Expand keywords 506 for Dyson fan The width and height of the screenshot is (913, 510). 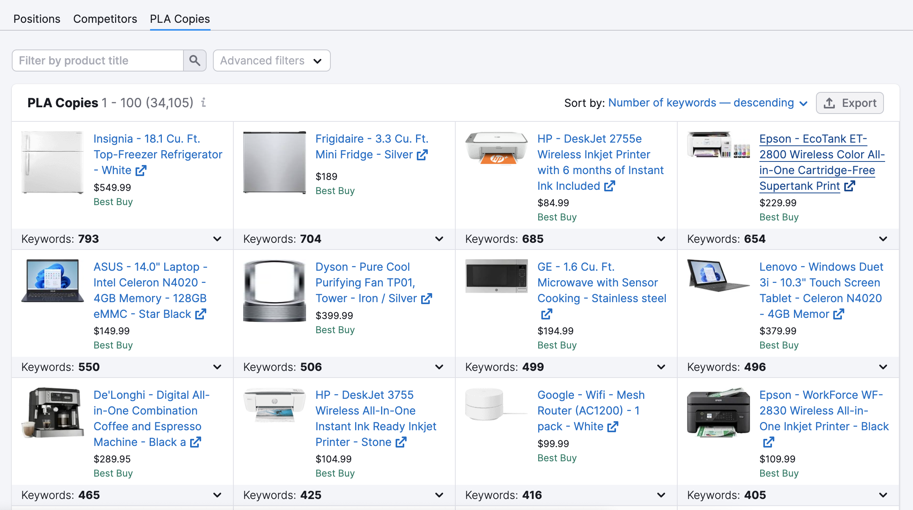pyautogui.click(x=439, y=367)
